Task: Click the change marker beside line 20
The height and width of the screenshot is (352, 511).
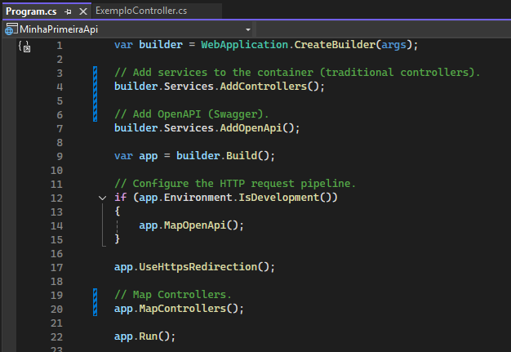Action: pos(96,309)
